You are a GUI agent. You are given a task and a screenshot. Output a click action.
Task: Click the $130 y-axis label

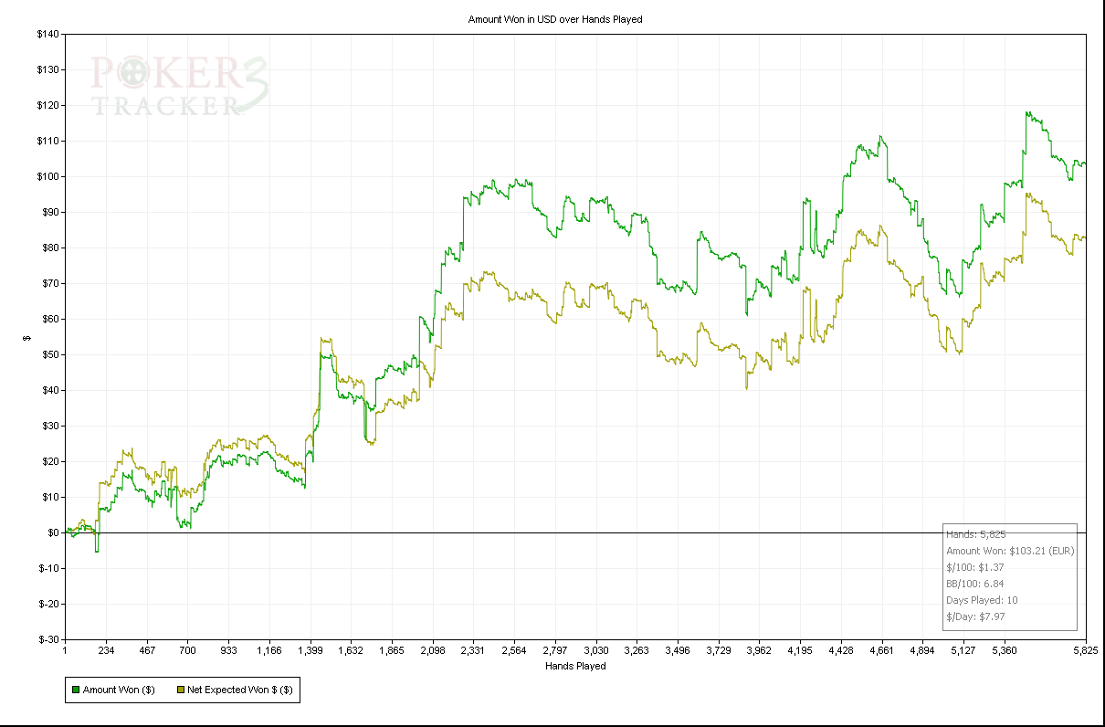coord(47,70)
